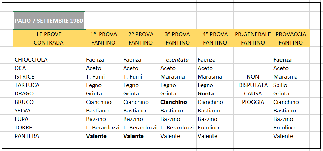Select the DISPUTATA cell
323x151 pixels.
click(x=253, y=85)
